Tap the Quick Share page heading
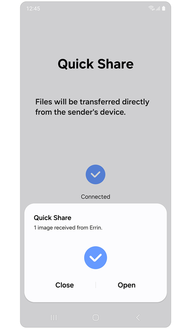 click(x=96, y=64)
